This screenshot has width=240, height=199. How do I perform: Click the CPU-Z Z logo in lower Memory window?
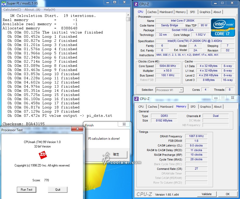pos(136,99)
